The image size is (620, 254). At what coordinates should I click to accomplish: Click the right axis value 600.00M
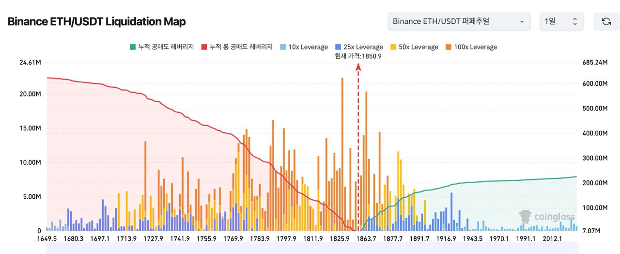click(594, 83)
